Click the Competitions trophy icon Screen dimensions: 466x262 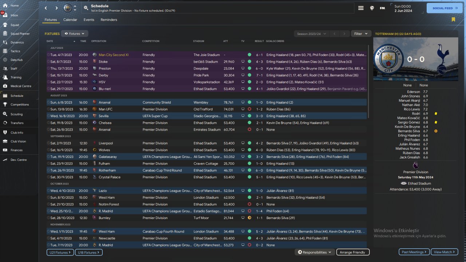pos(5,104)
